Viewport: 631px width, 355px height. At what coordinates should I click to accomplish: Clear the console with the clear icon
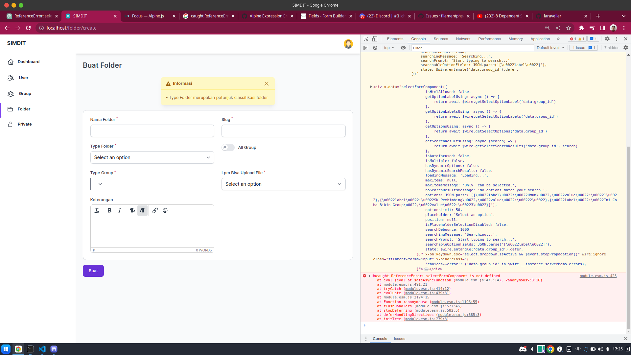point(375,48)
